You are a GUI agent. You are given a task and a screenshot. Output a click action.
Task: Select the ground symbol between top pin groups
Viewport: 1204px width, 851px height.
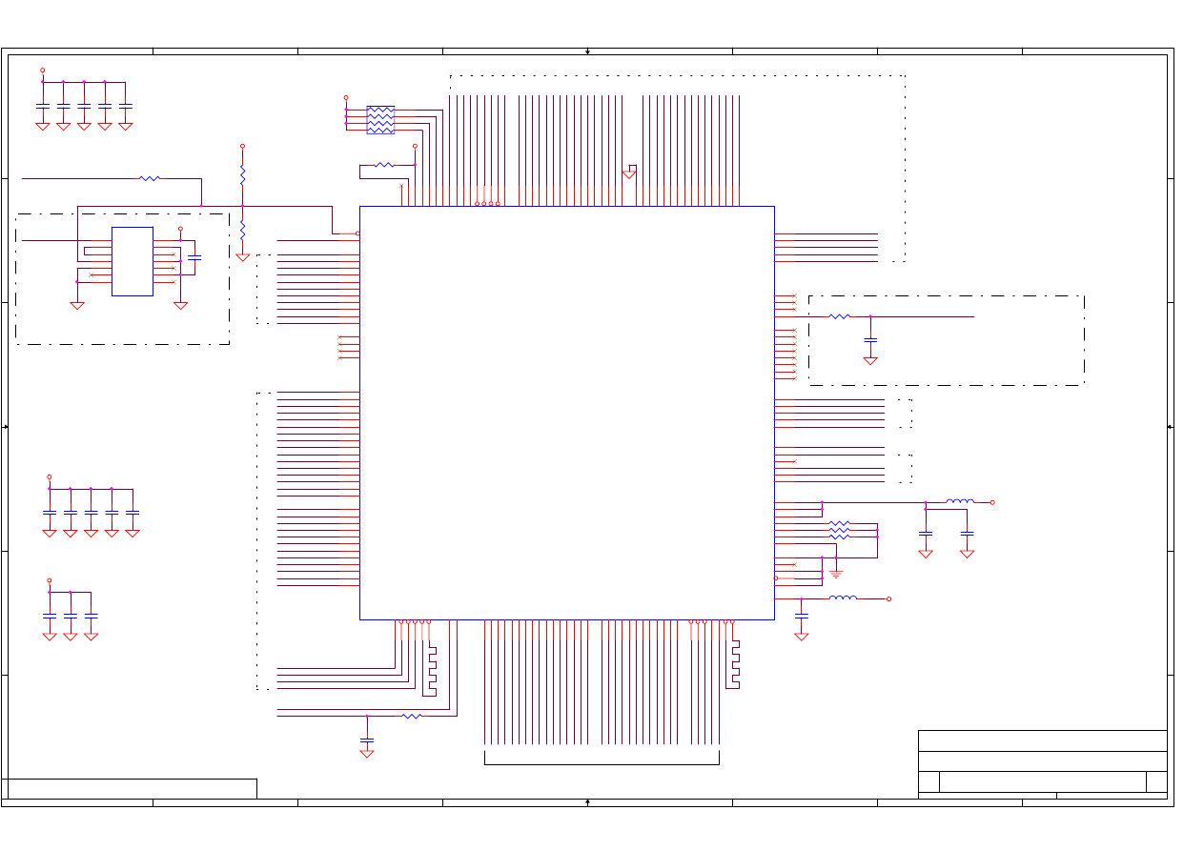629,174
